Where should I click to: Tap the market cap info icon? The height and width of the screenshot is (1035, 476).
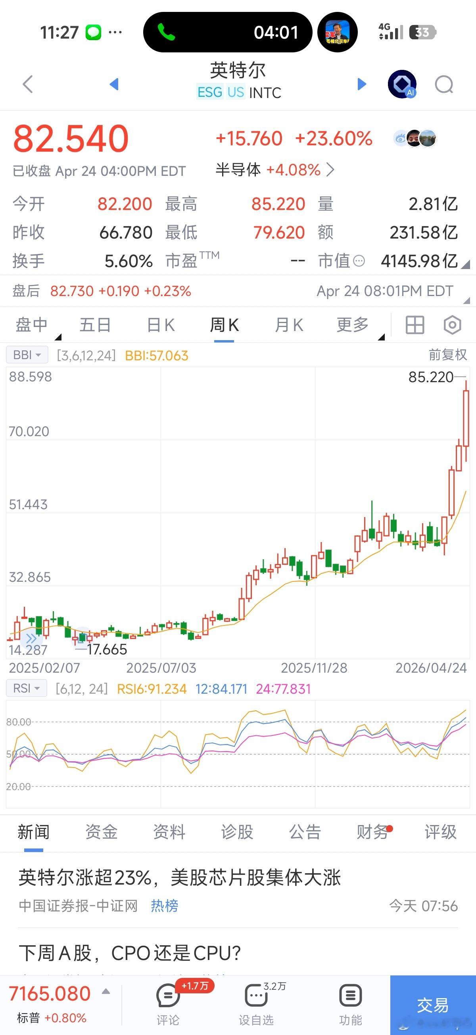(359, 261)
